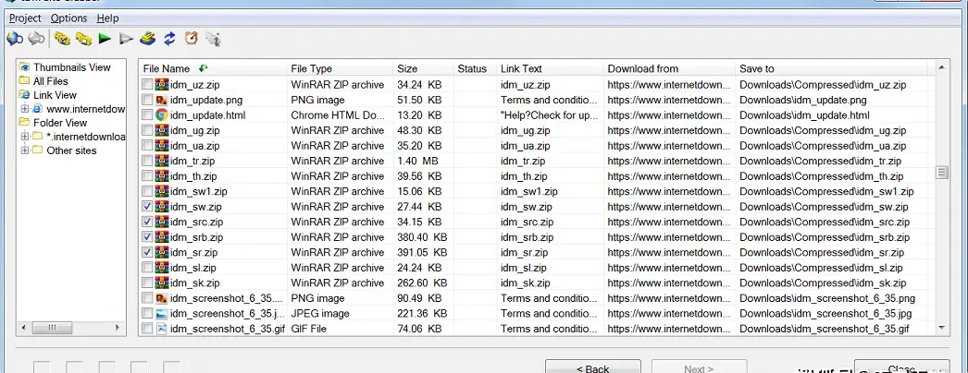Click the yellow and blue add-to-list toolbar icon
Image resolution: width=968 pixels, height=373 pixels.
[147, 39]
